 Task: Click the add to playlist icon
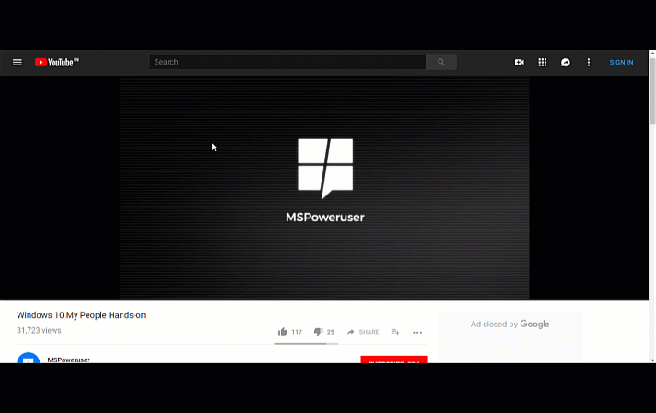click(395, 332)
